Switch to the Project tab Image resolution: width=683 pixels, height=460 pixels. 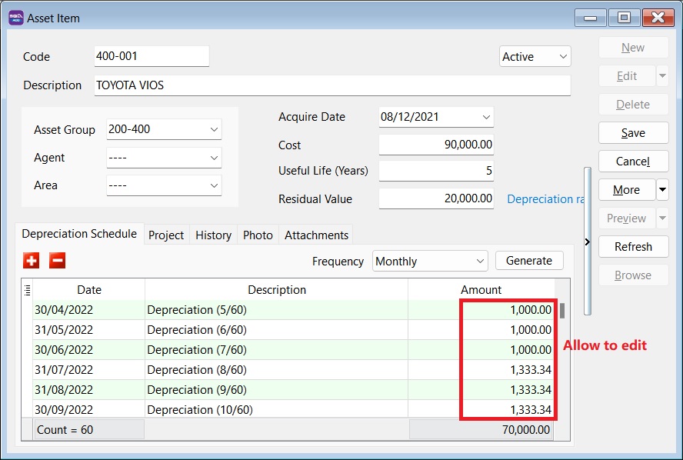pos(166,235)
